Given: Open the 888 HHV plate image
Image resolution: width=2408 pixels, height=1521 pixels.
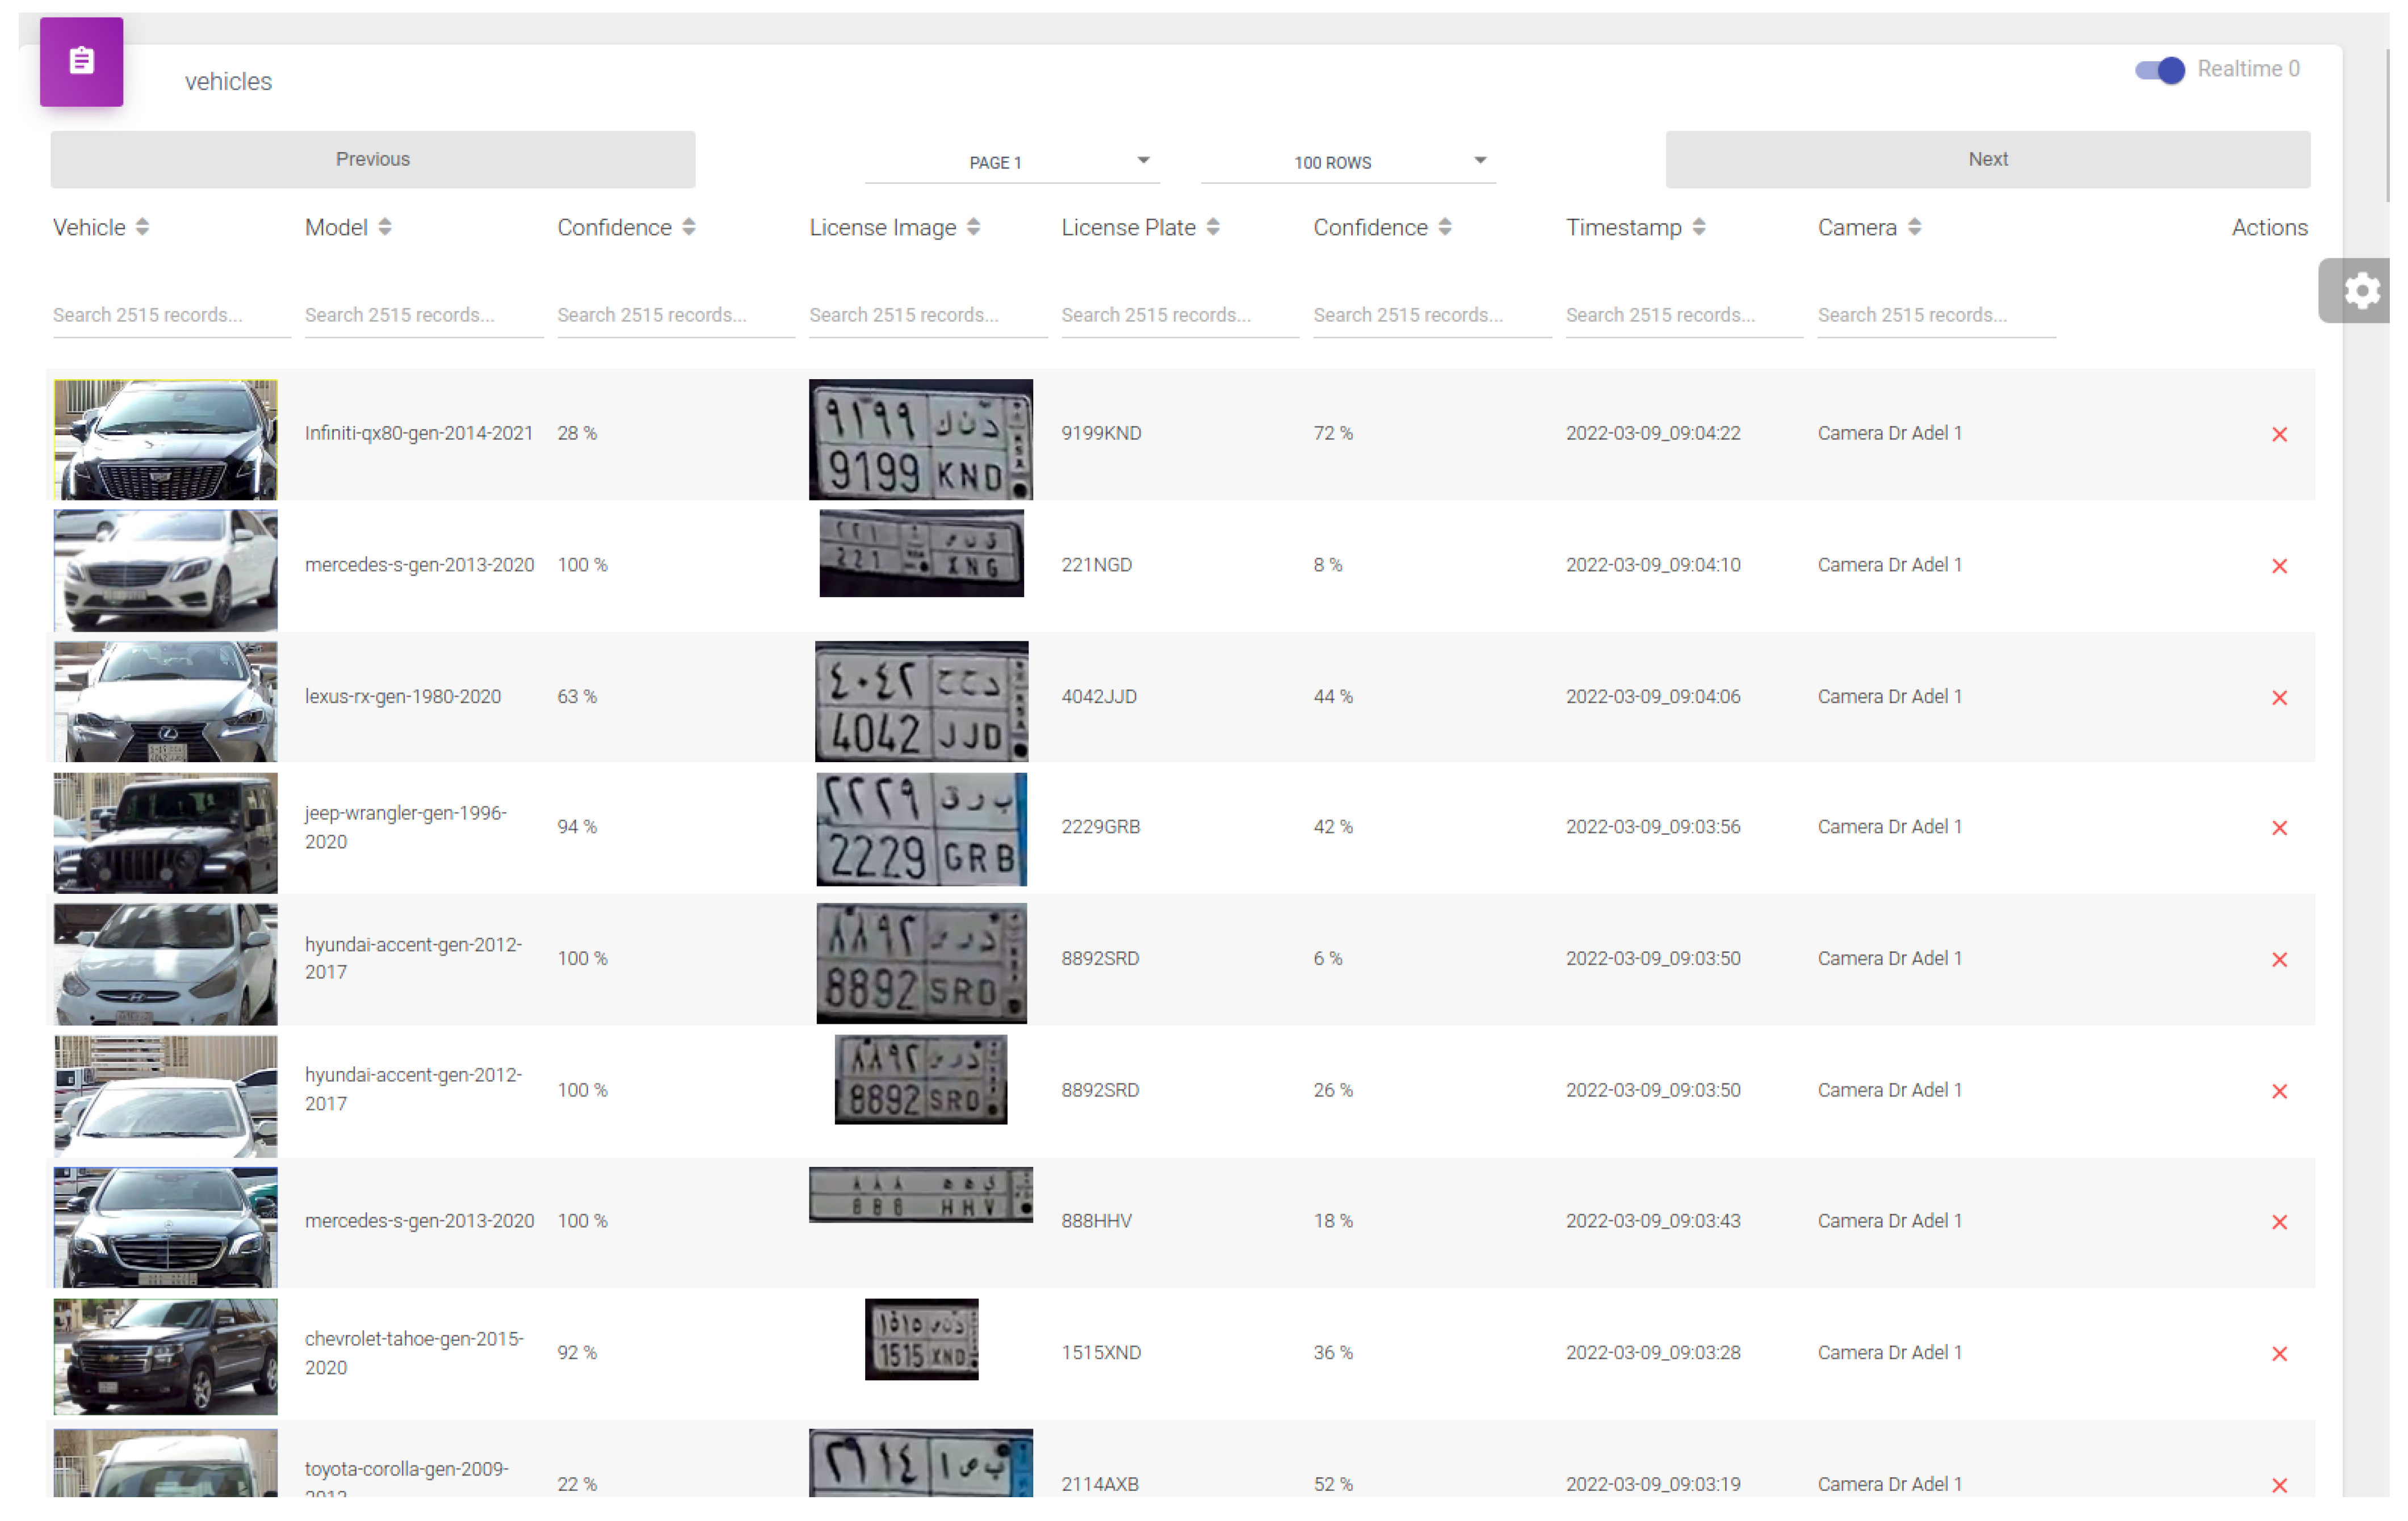Looking at the screenshot, I should point(920,1194).
